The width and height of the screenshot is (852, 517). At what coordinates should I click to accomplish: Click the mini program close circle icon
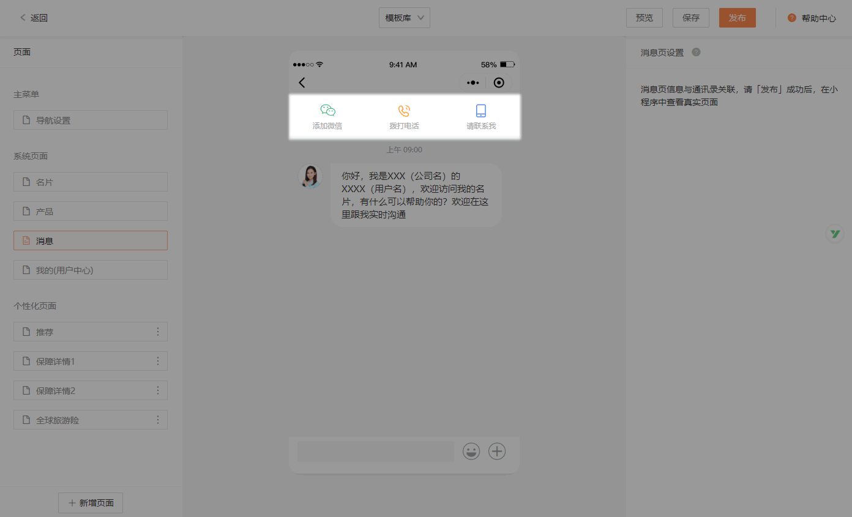[x=499, y=83]
